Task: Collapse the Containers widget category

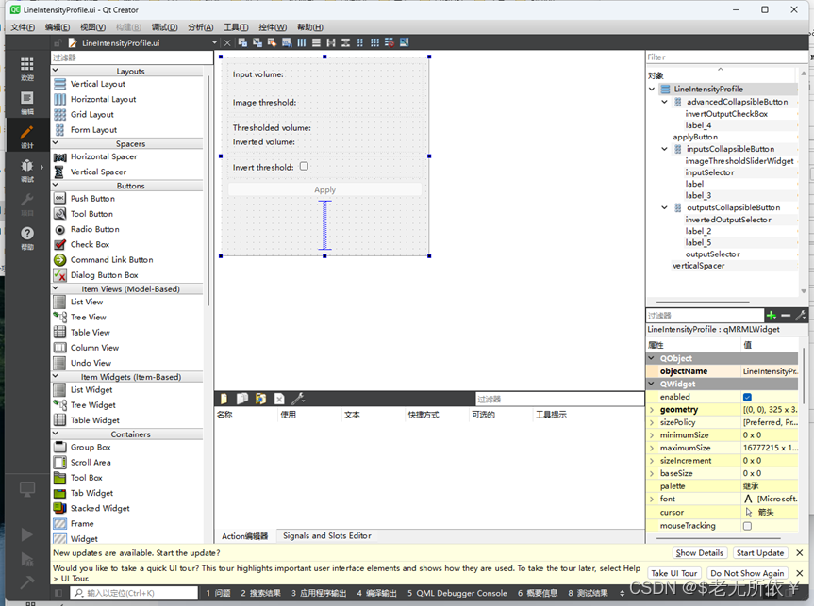Action: (56, 434)
